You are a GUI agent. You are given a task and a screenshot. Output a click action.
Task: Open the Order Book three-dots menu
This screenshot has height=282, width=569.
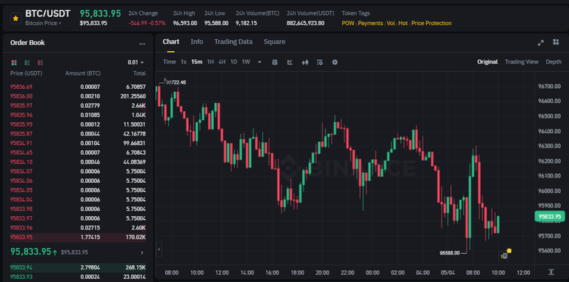[x=142, y=43]
